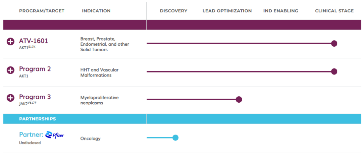Expand the Program 3 row

[10, 98]
